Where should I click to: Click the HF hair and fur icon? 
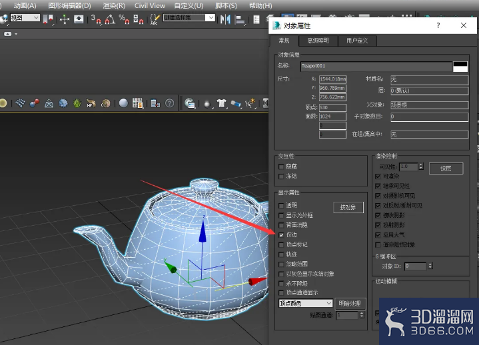coord(91,103)
